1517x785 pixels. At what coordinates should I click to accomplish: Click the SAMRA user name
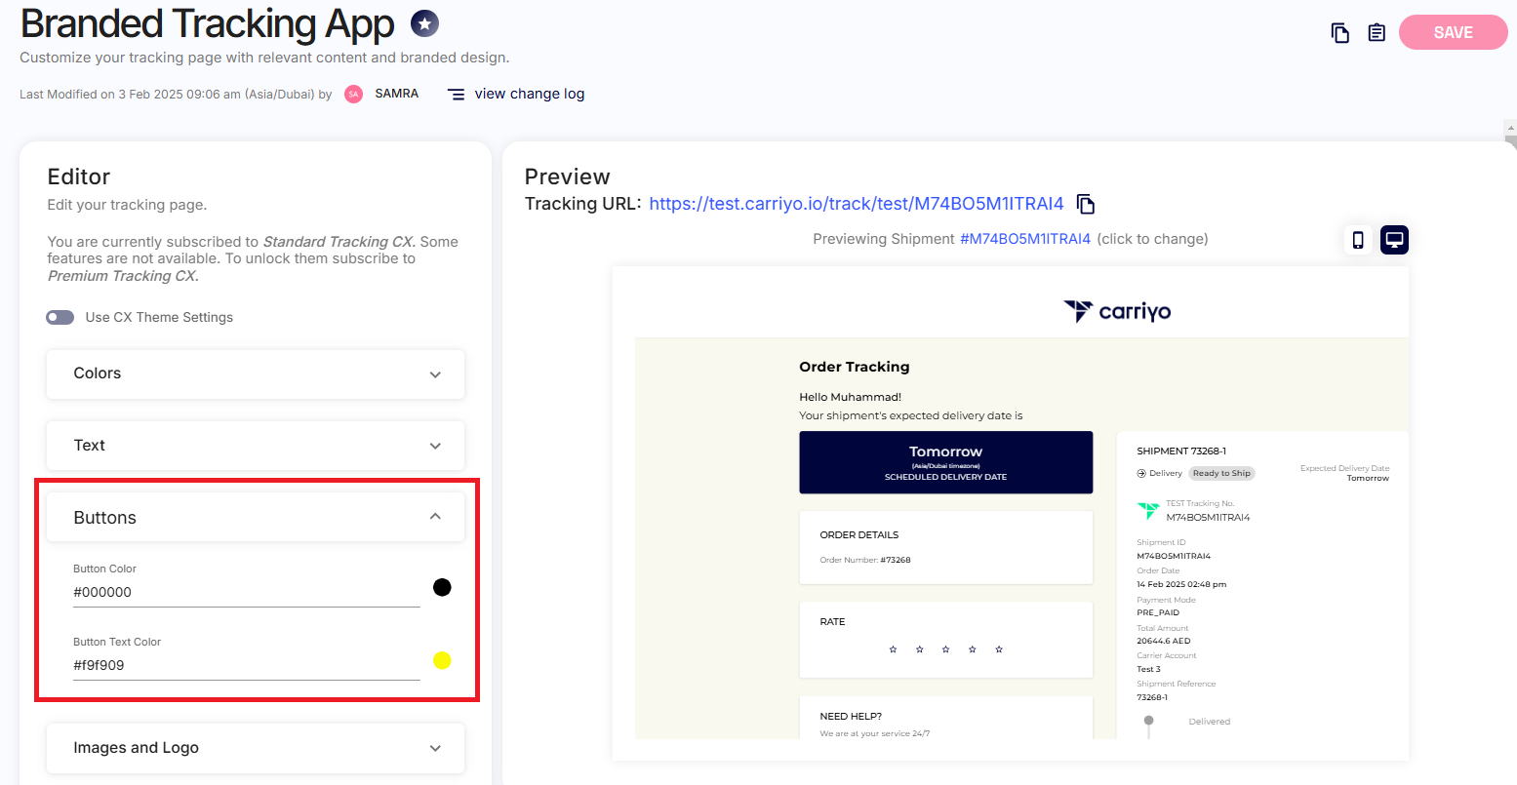click(x=397, y=94)
